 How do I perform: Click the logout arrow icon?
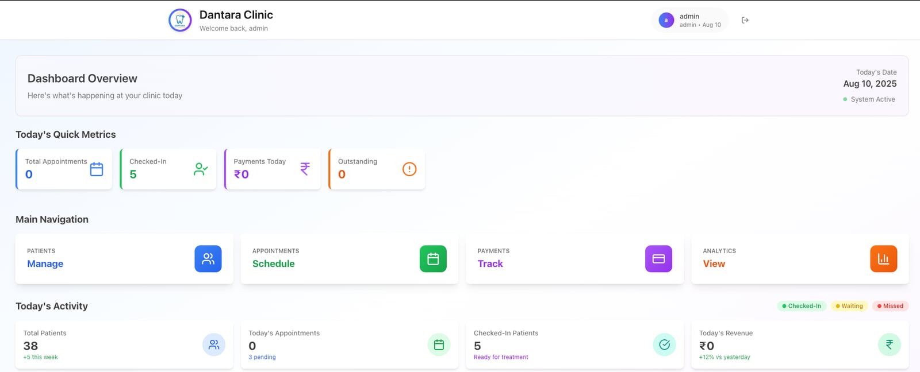[745, 20]
